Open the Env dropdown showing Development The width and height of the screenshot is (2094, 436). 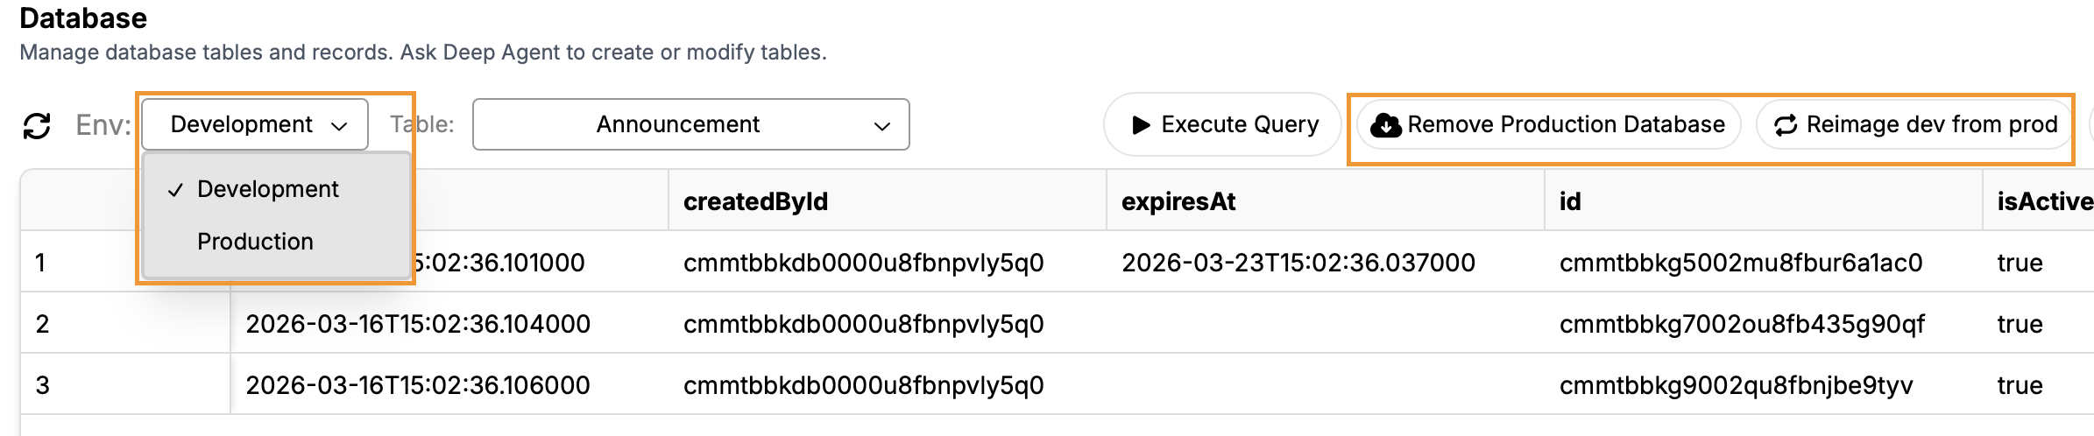click(254, 124)
